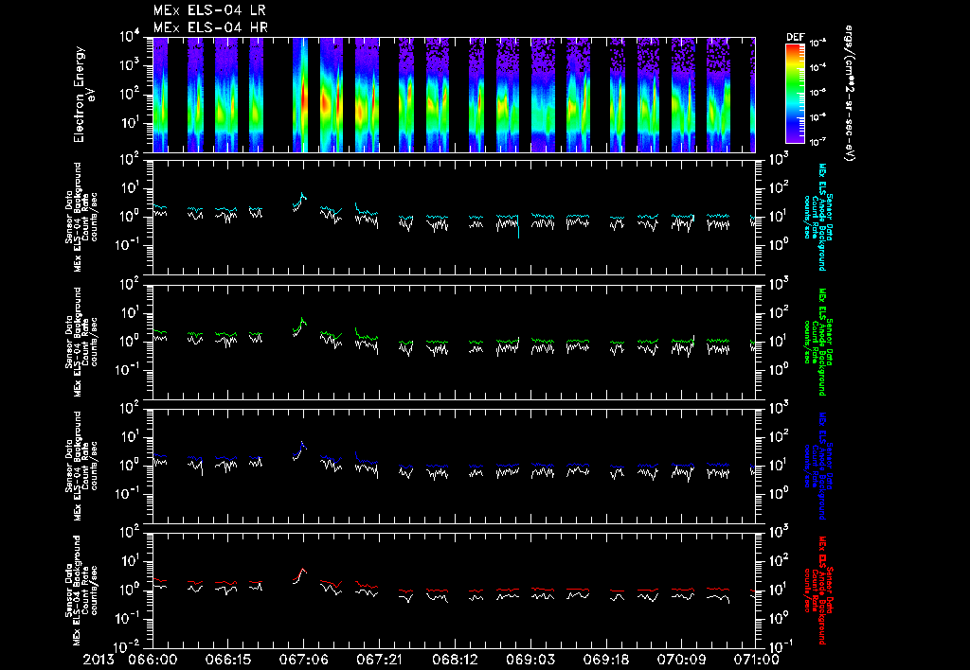Click the green trace peak near 067:06

tap(302, 318)
